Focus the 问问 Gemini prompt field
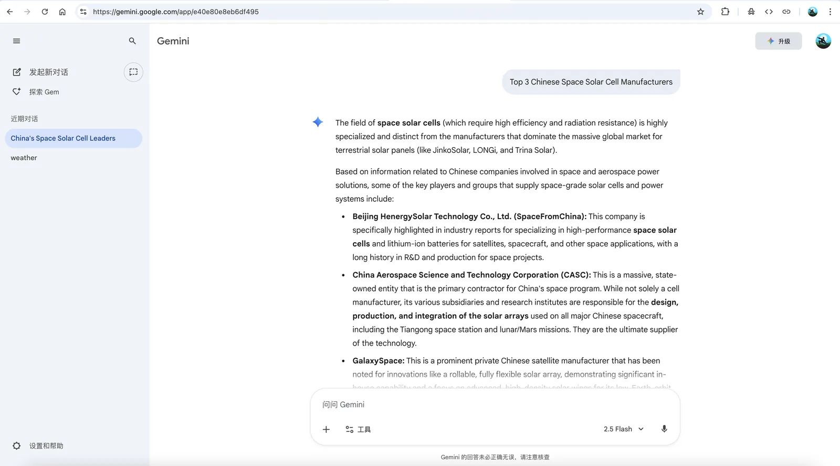 495,405
